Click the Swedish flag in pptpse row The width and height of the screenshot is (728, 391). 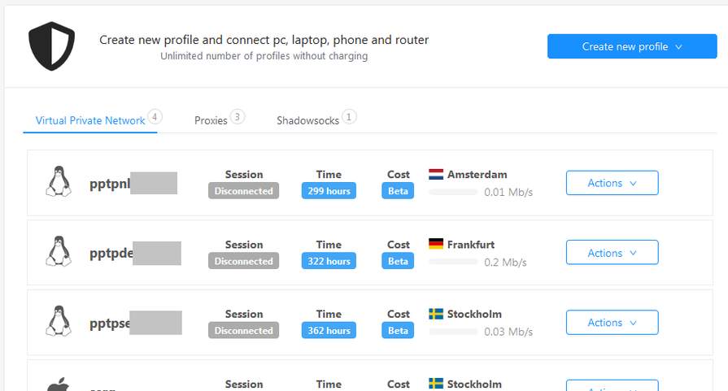tap(436, 314)
